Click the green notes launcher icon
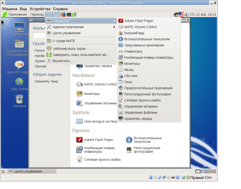This screenshot has width=241, height=189. (x=74, y=15)
